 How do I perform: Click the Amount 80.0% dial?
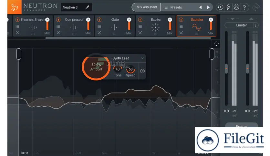(x=96, y=67)
